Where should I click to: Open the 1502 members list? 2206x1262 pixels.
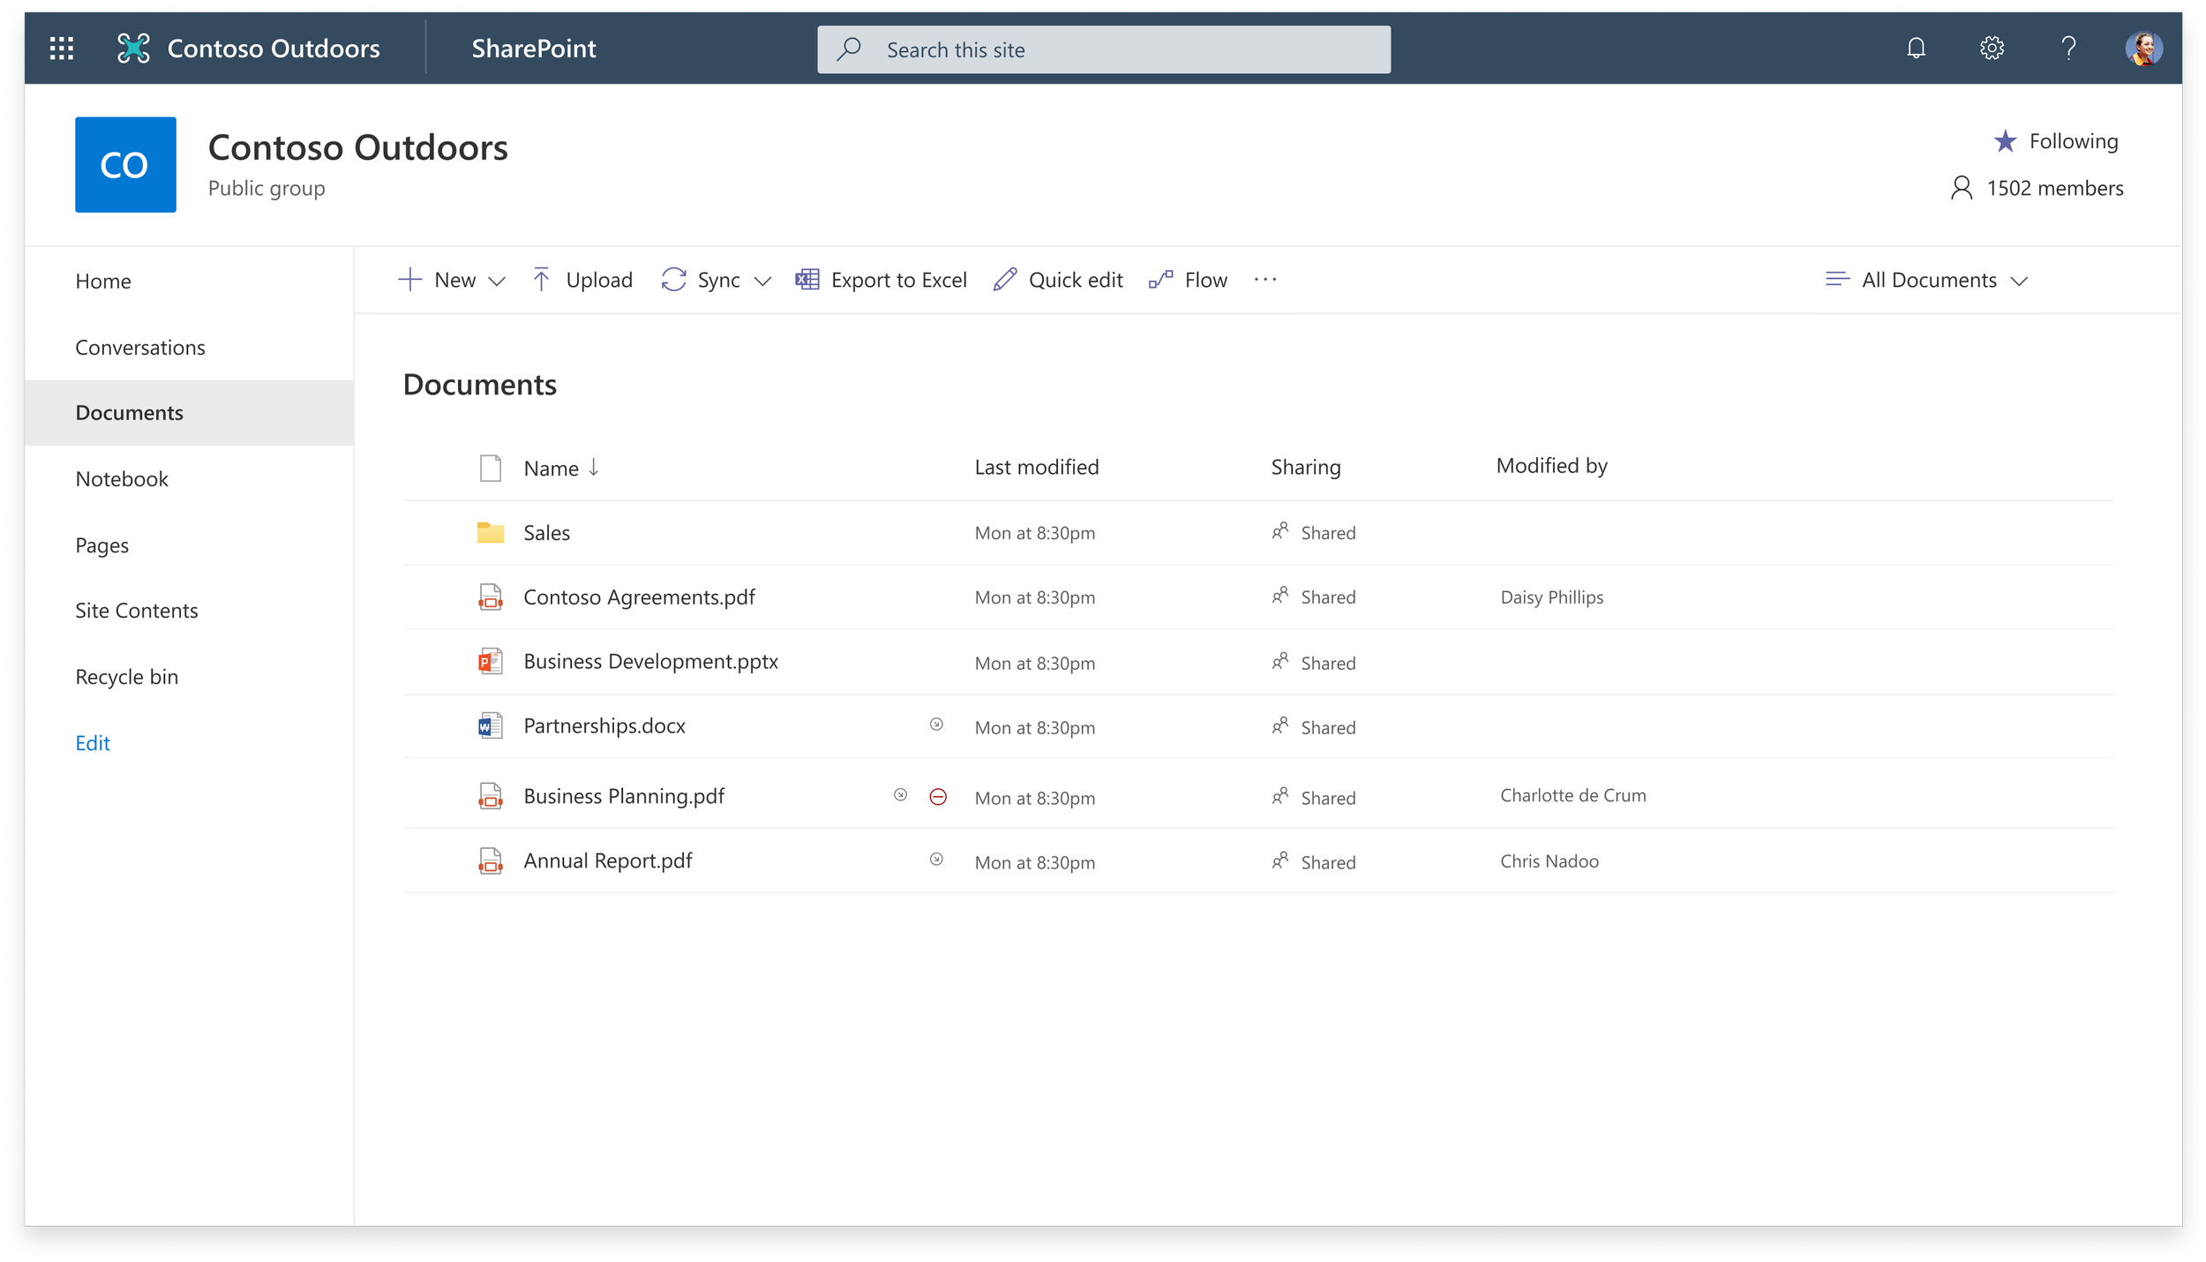[x=2054, y=188]
